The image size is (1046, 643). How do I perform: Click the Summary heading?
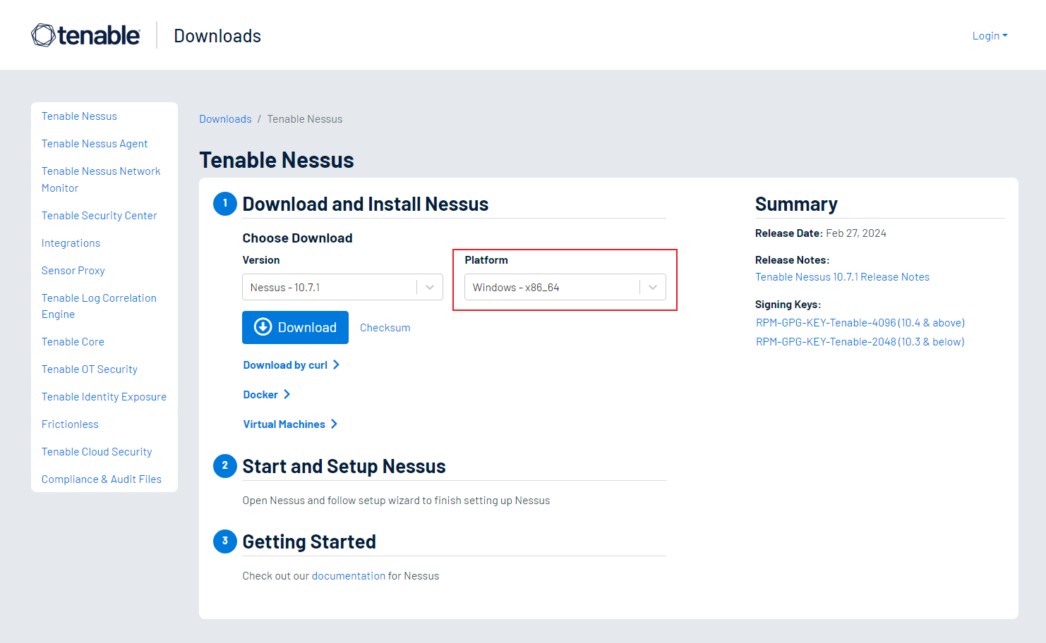796,204
